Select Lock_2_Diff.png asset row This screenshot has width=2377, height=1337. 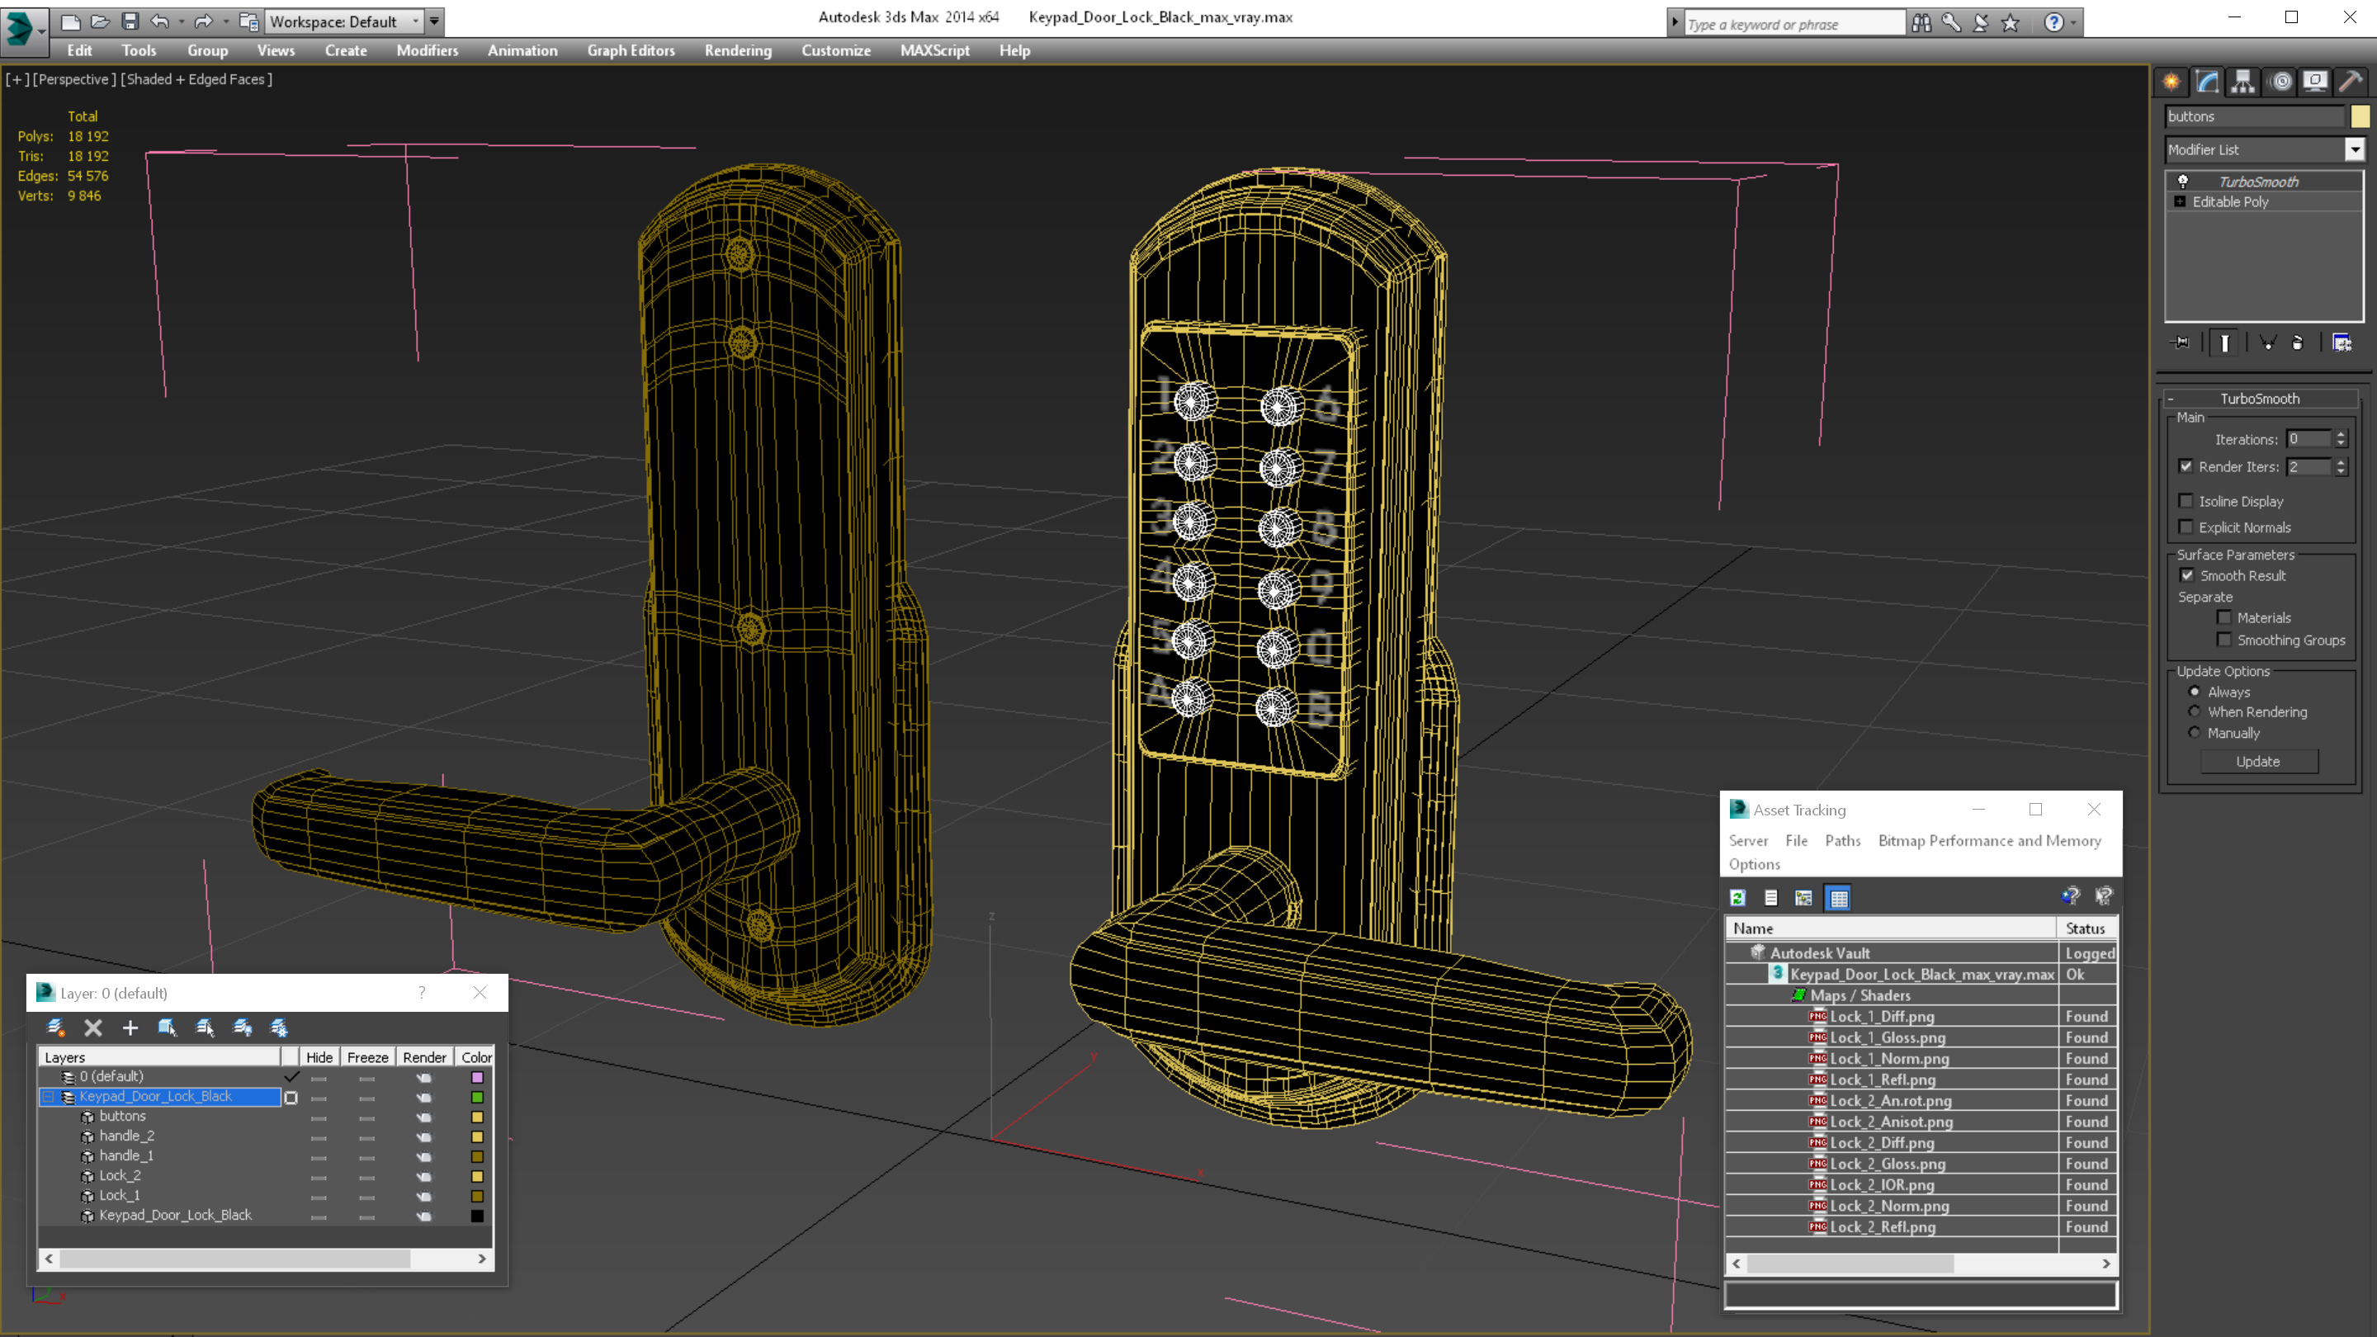tap(1921, 1143)
